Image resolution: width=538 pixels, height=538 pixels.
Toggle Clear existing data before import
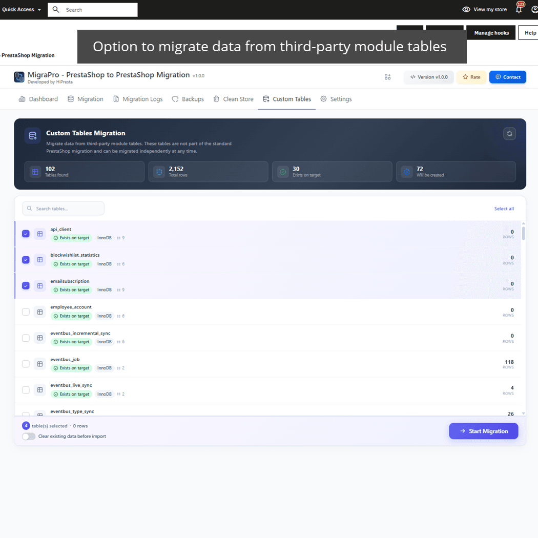(x=29, y=437)
